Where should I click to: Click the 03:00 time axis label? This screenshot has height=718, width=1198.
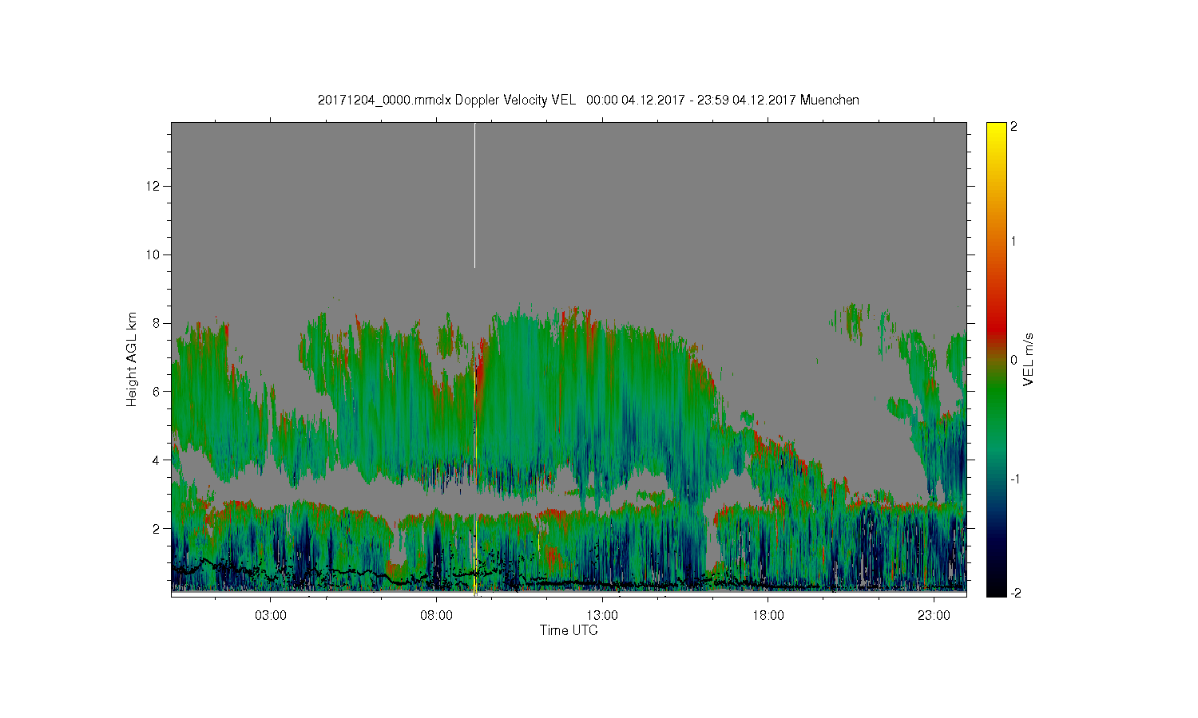[x=271, y=616]
